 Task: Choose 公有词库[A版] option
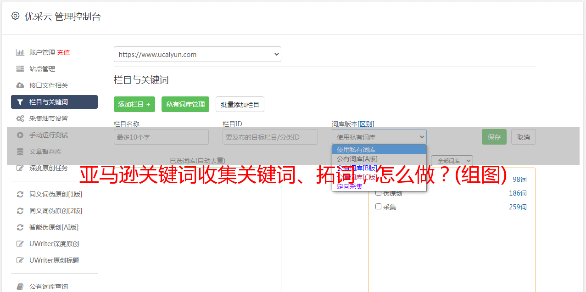click(379, 159)
